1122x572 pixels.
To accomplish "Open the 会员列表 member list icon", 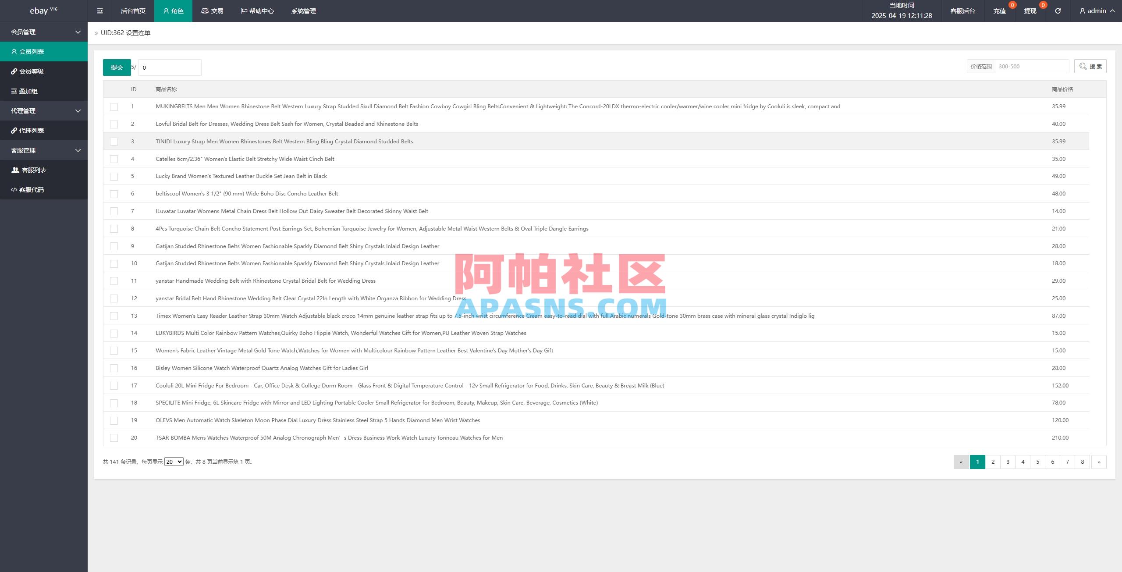I will click(x=14, y=51).
